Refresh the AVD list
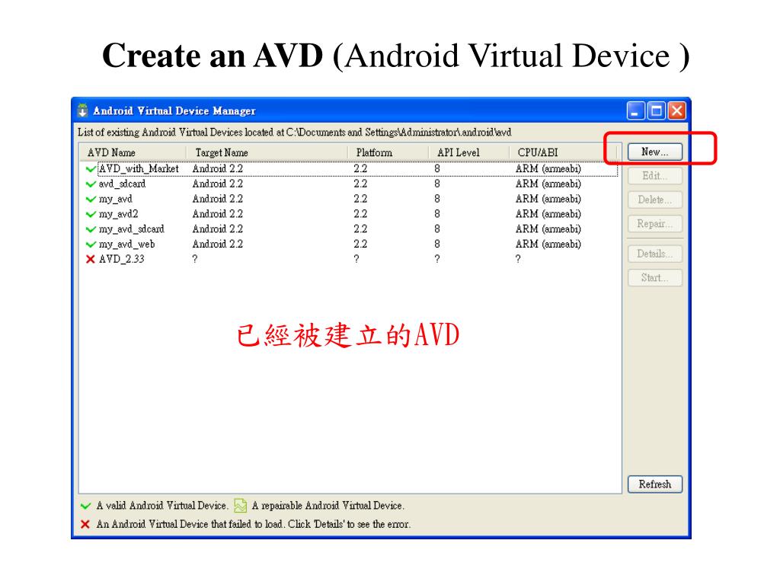This screenshot has height=585, width=780. 654,484
